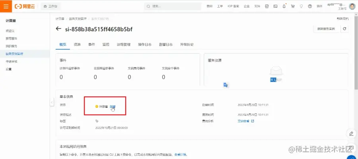Image resolution: width=358 pixels, height=159 pixels.
Task: Click the 部署 link next to status
Action: coord(113,106)
